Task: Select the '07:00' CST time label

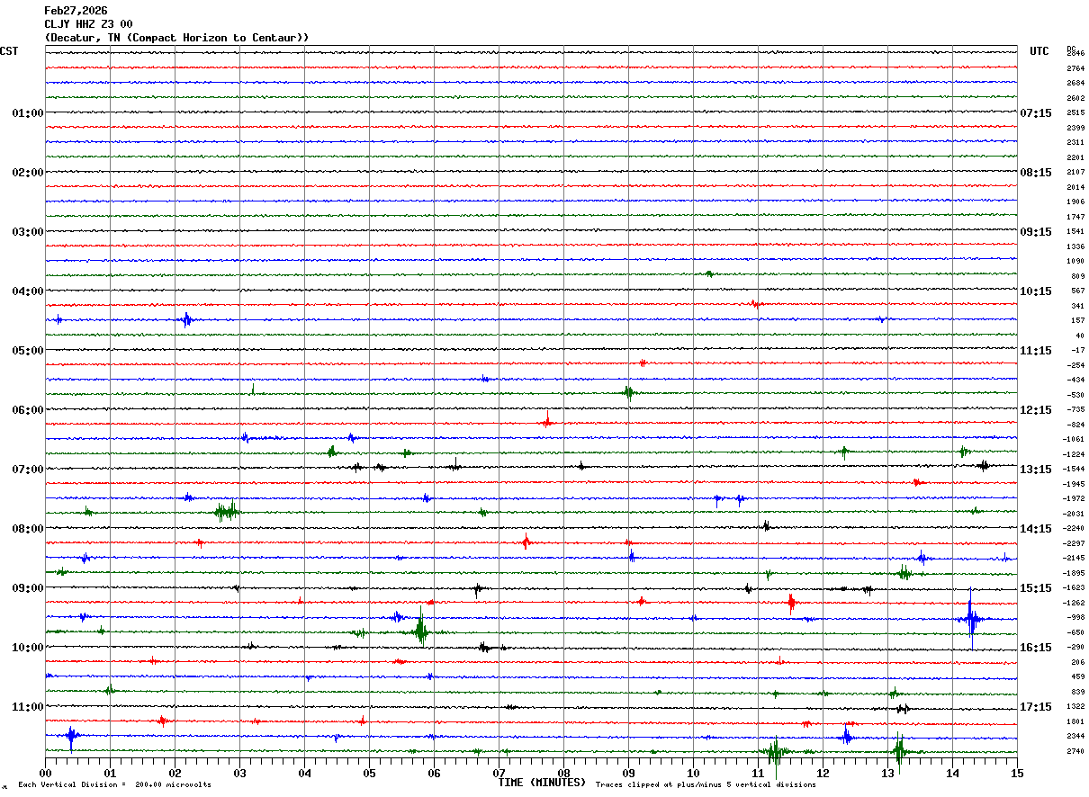Action: 28,470
